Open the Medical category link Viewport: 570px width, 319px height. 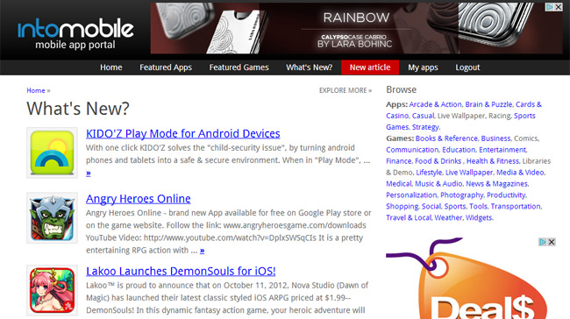pyautogui.click(x=399, y=183)
